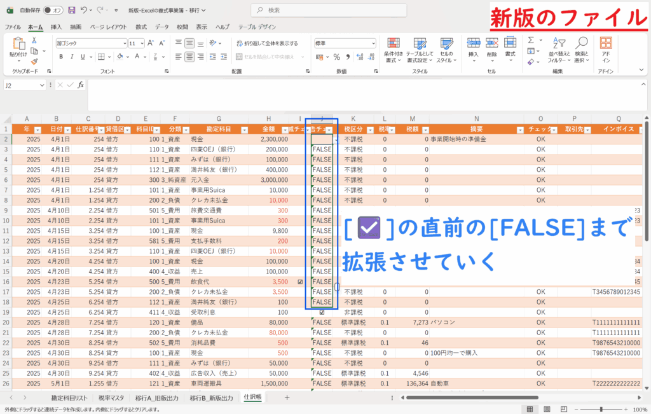The image size is (651, 414).
Task: Toggle the checkbox in cell J19
Action: tap(322, 312)
